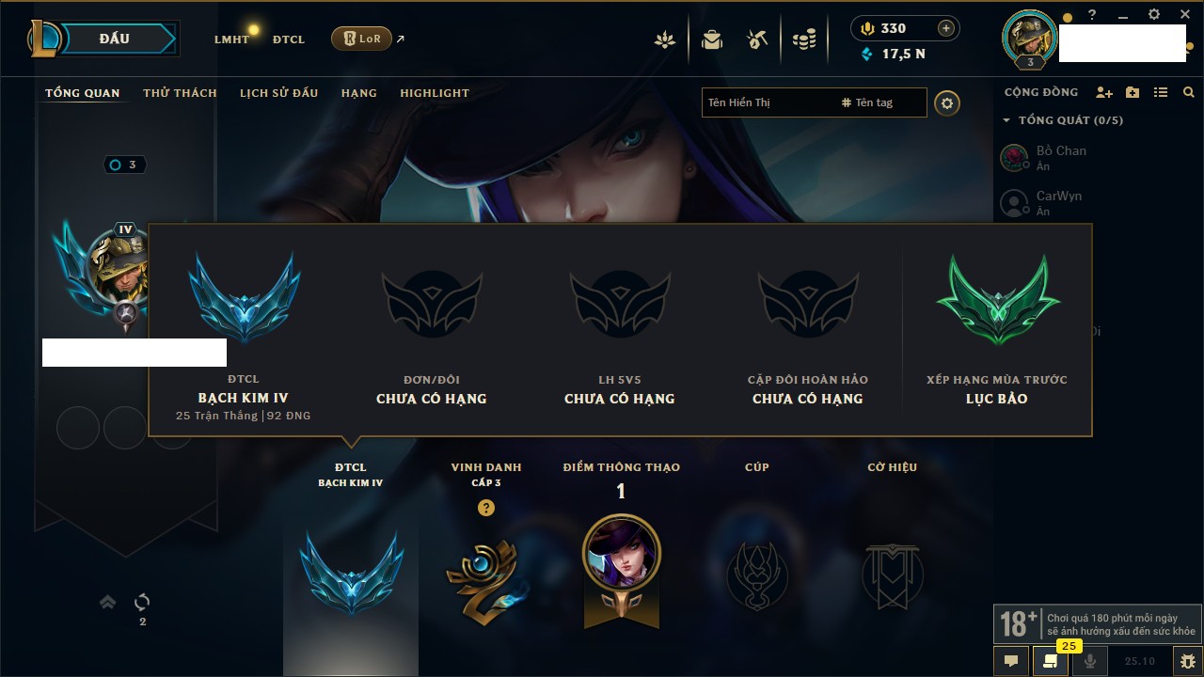
Task: Open the missions icon with 25 badge
Action: (1051, 661)
